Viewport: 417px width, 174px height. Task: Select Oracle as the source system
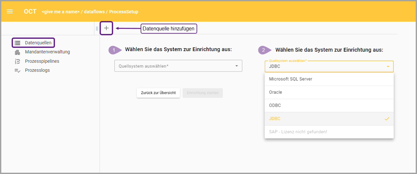tap(275, 92)
